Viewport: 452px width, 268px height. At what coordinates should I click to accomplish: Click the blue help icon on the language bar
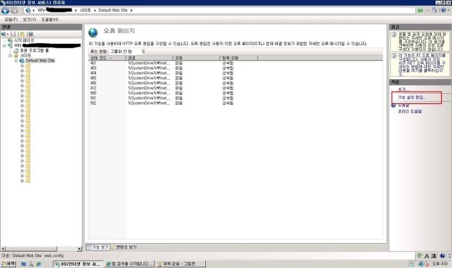point(442,256)
